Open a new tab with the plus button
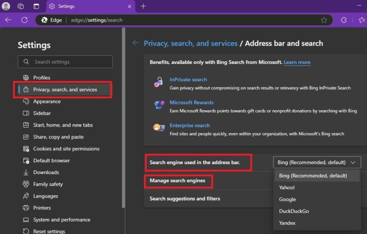 point(143,6)
